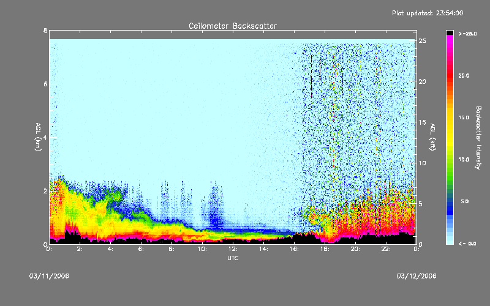
Task: Click the start date "03/11/2006"
Action: click(49, 276)
